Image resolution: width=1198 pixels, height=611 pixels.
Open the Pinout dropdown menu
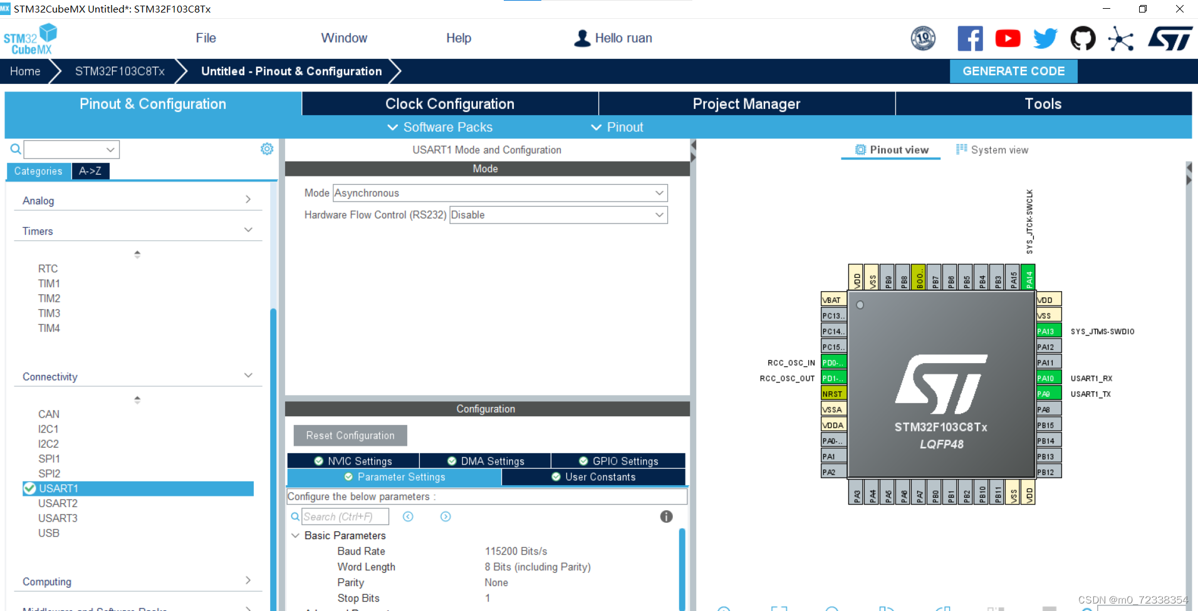pyautogui.click(x=617, y=127)
